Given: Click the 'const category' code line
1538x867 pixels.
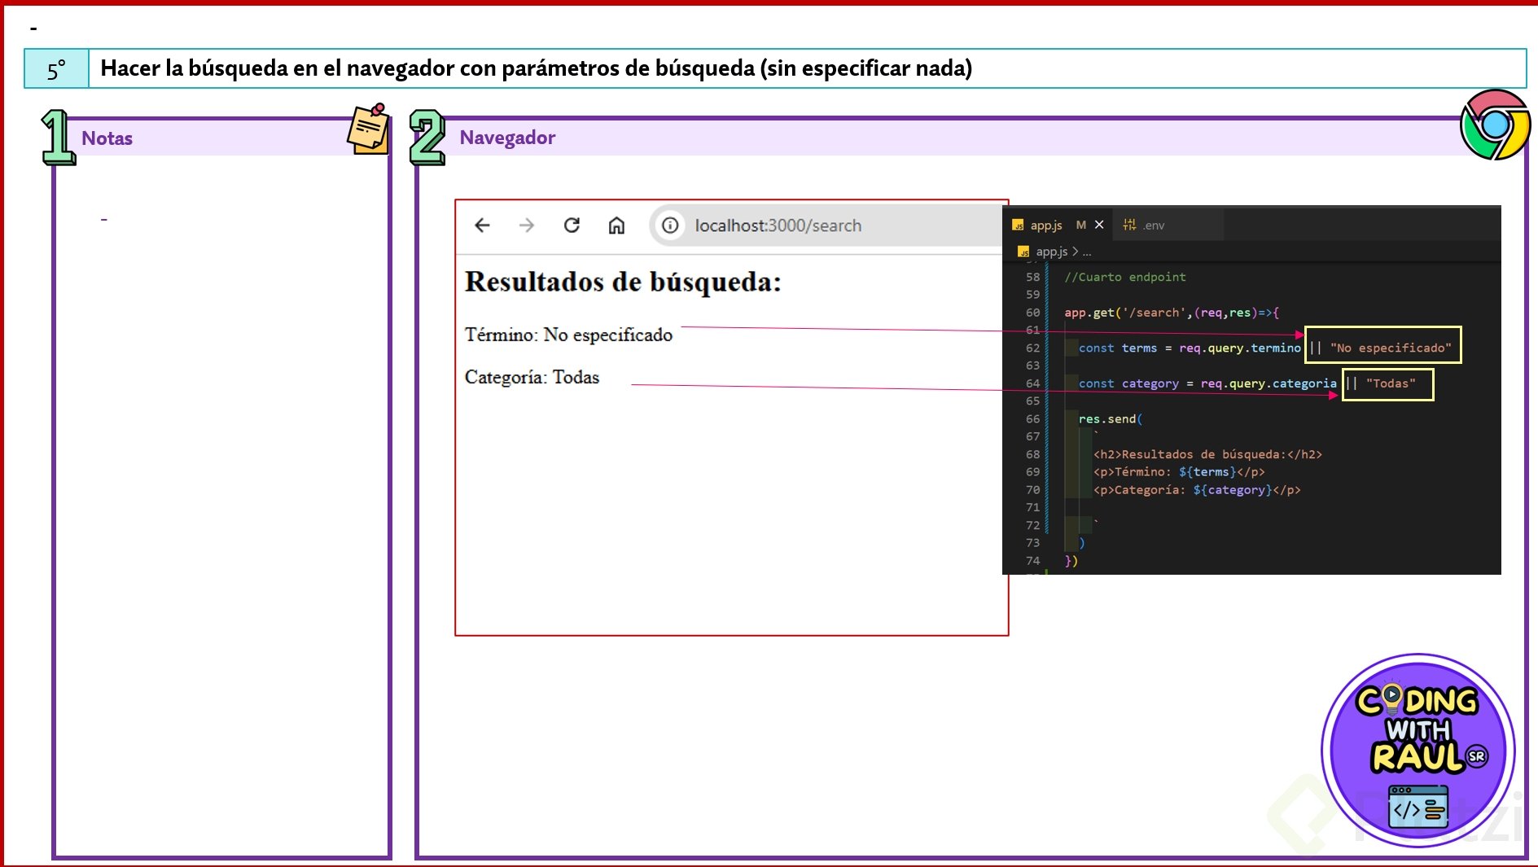Looking at the screenshot, I should coord(1247,383).
